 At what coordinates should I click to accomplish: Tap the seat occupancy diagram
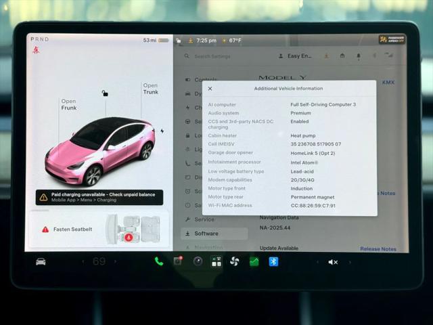[x=133, y=230]
